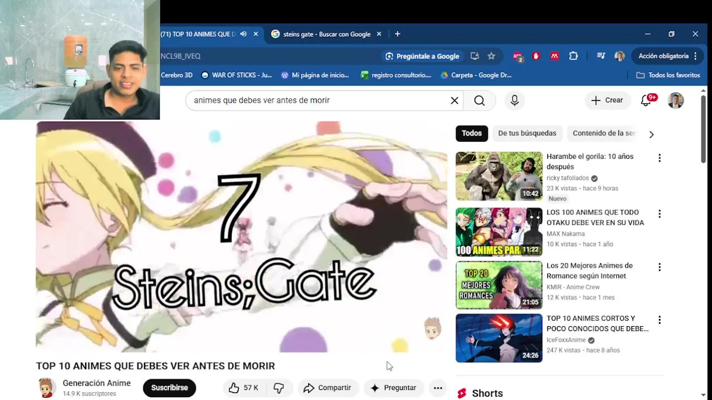Clear the search text with X
The width and height of the screenshot is (712, 400).
tap(454, 100)
